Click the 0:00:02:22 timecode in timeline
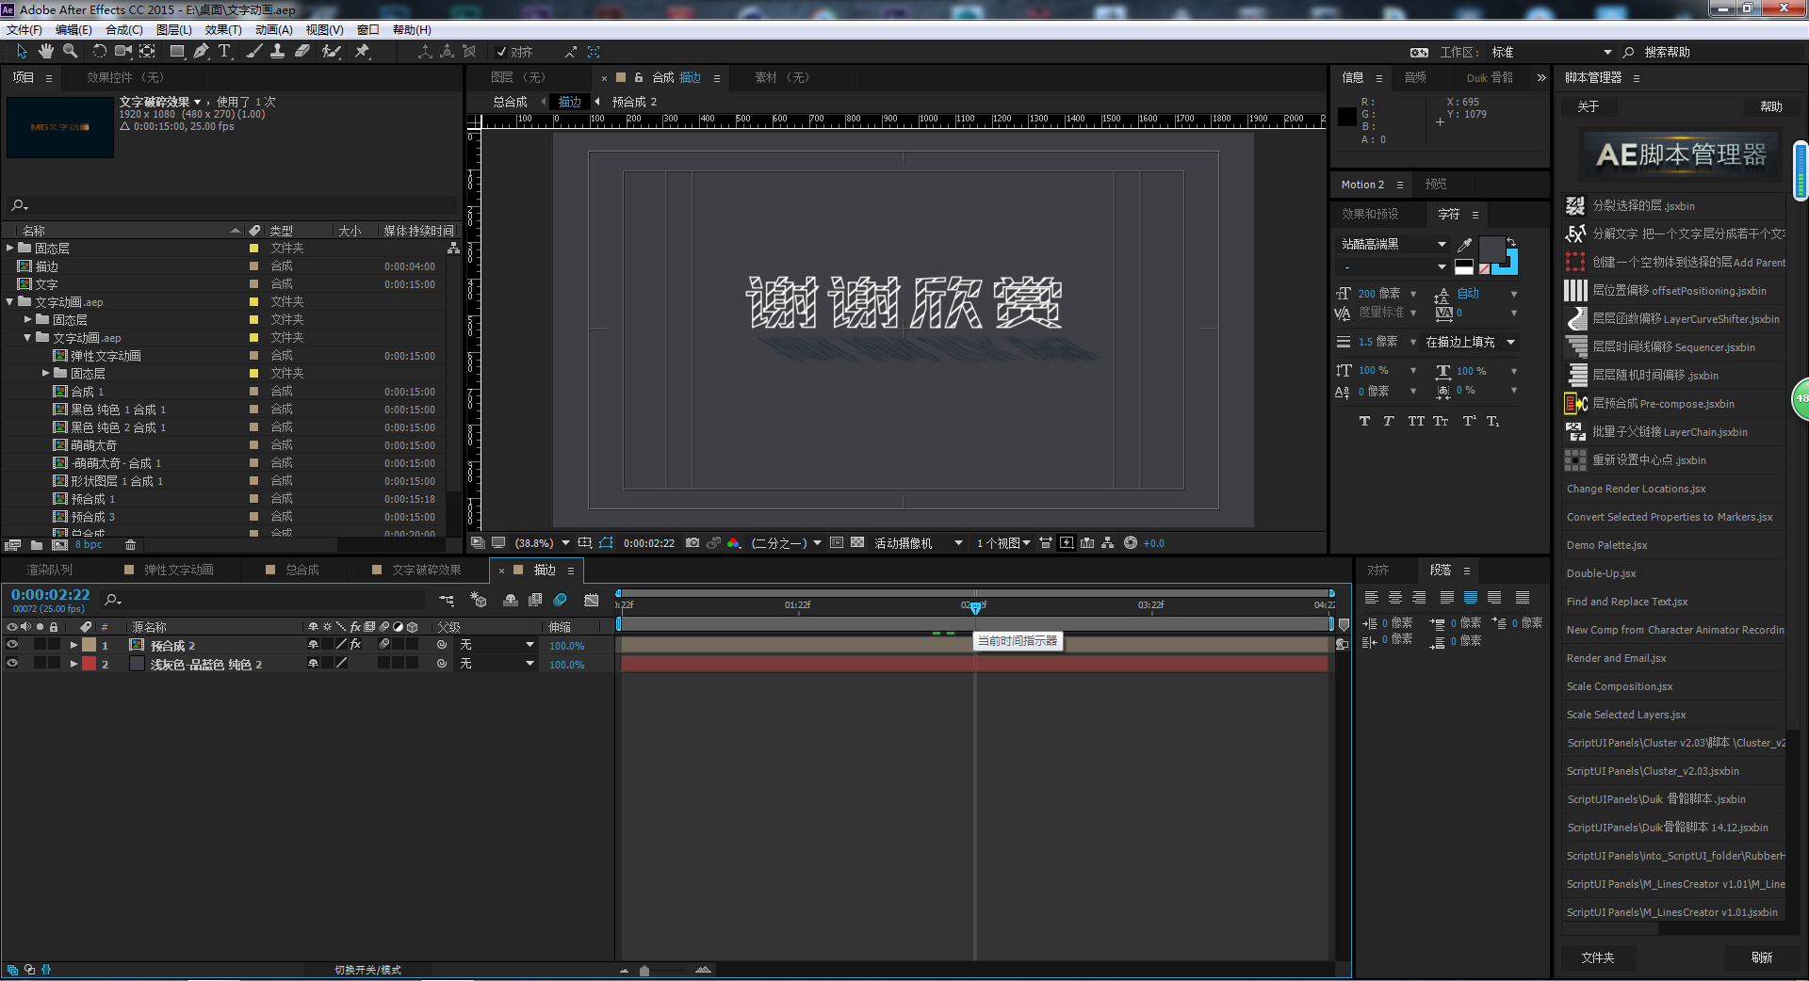 [x=51, y=595]
